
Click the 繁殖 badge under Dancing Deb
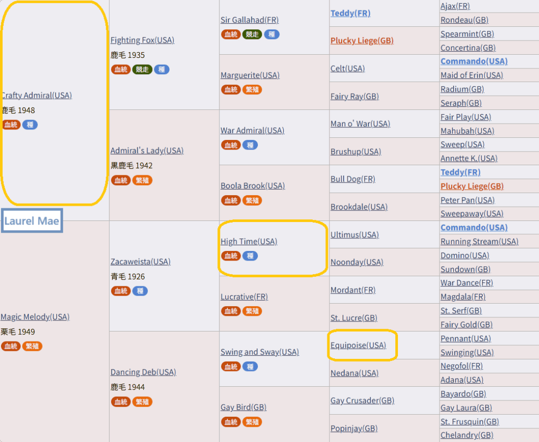(x=142, y=401)
